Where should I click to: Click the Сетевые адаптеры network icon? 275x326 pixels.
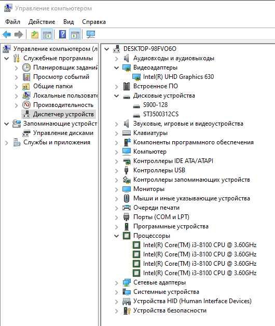click(127, 282)
